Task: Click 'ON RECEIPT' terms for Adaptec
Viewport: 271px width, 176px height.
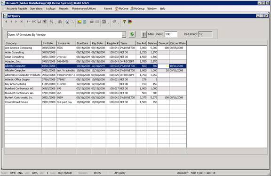Action: click(x=127, y=61)
